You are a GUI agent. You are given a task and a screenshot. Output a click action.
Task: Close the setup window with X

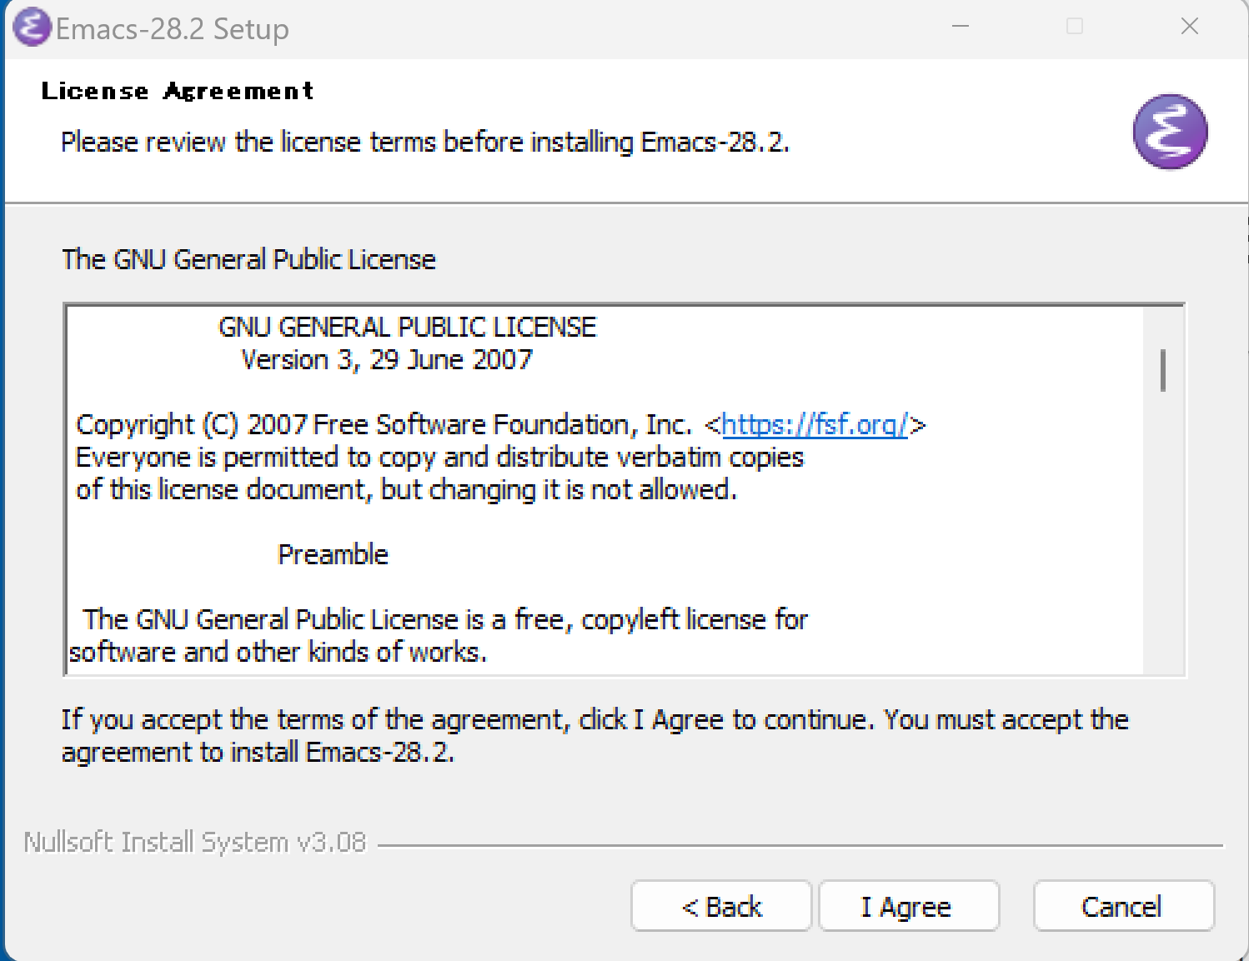(x=1190, y=27)
